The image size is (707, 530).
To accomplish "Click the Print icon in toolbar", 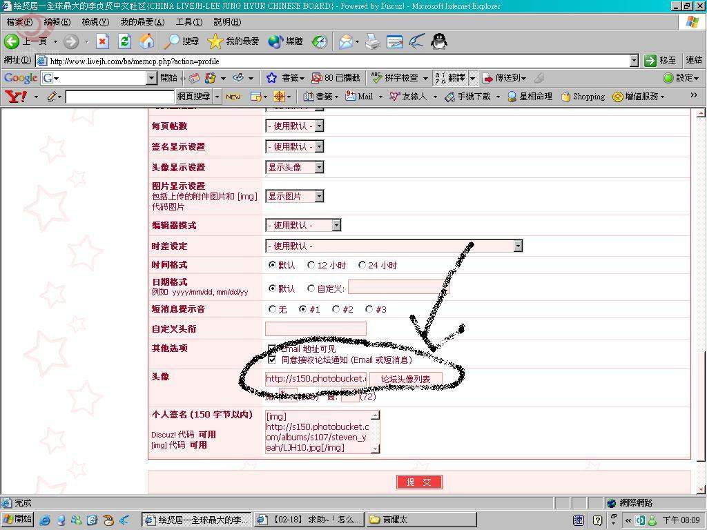I will click(372, 41).
